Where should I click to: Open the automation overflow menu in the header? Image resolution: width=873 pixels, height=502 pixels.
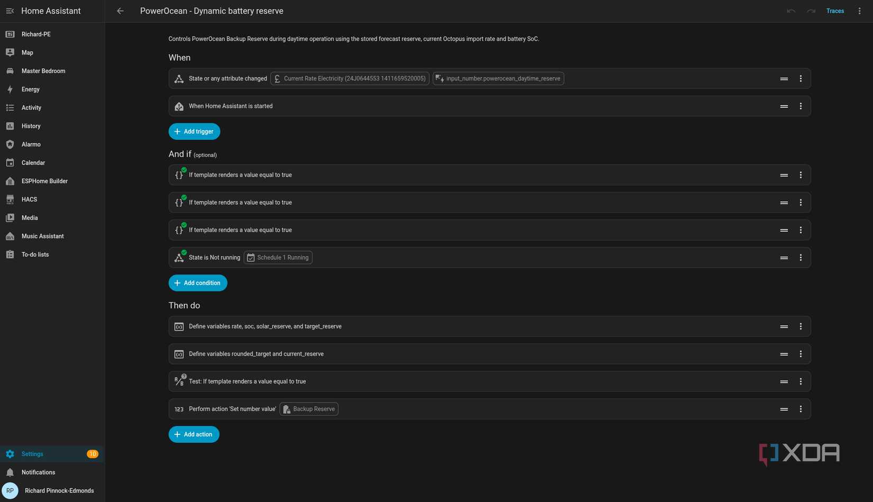pyautogui.click(x=859, y=11)
